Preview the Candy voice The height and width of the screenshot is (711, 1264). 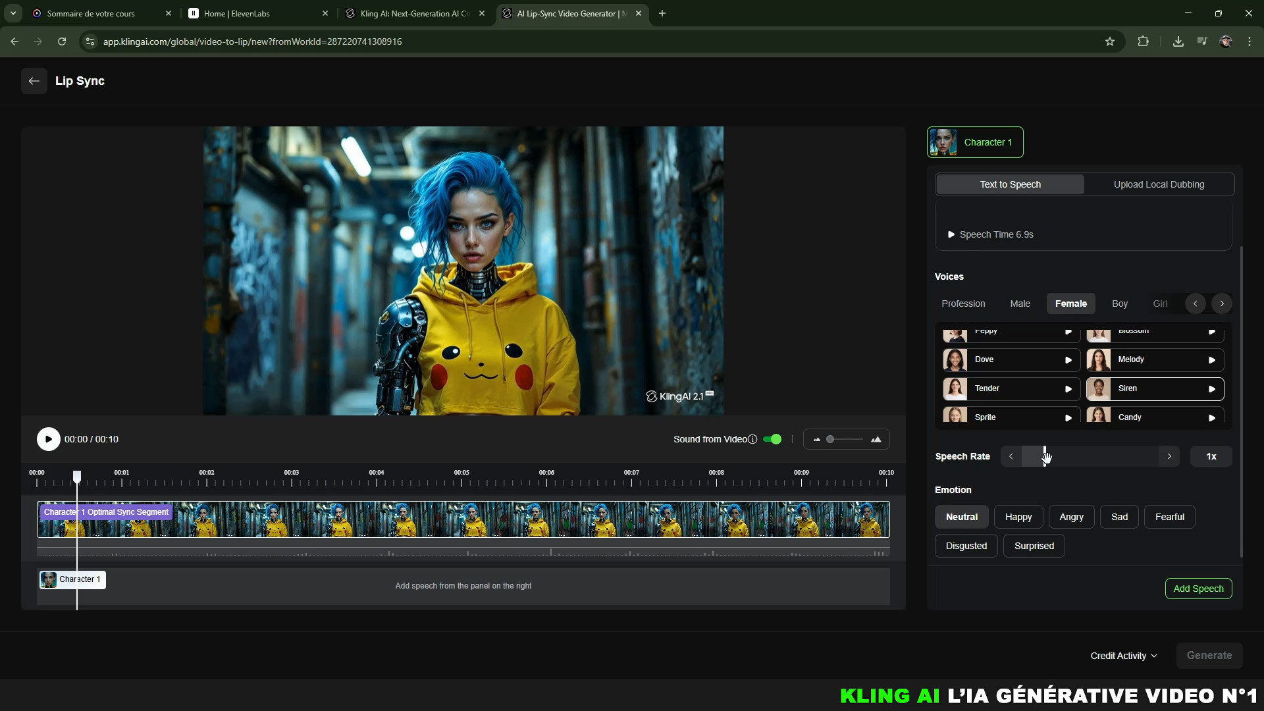pos(1212,418)
